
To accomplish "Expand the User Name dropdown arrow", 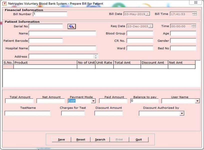I will click(x=197, y=101).
